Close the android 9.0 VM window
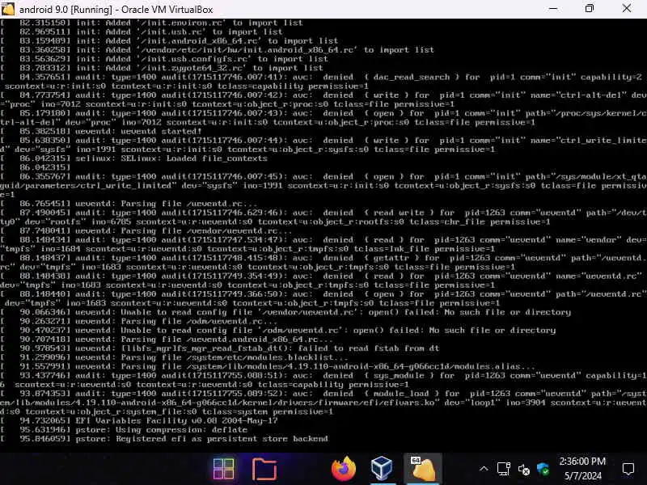This screenshot has height=485, width=647. point(626,9)
